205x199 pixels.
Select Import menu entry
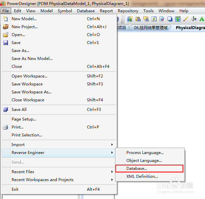[x=59, y=145]
